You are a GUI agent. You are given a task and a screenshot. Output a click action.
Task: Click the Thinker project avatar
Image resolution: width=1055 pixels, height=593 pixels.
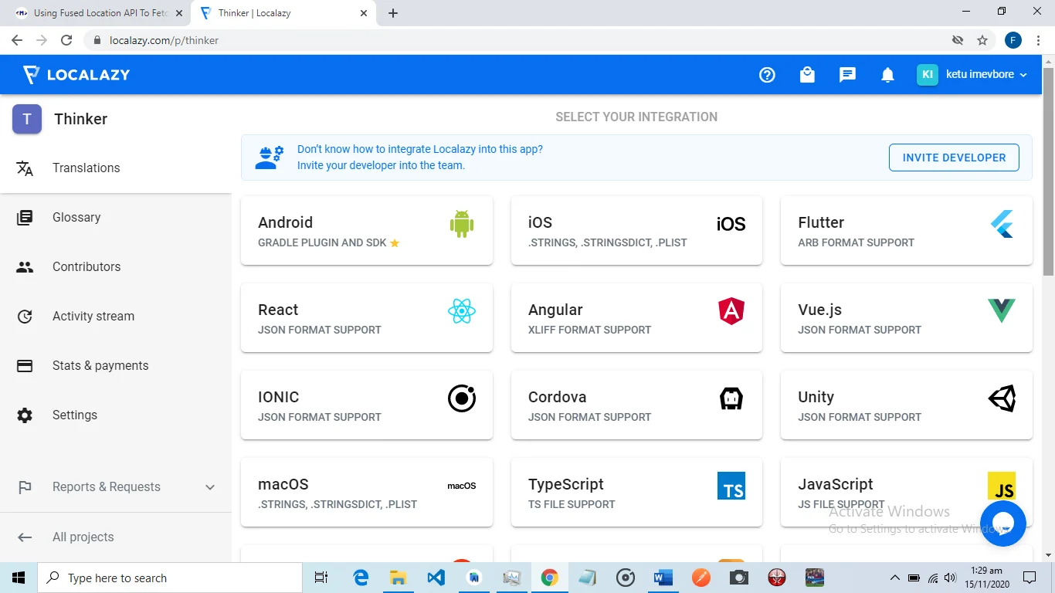pyautogui.click(x=27, y=119)
